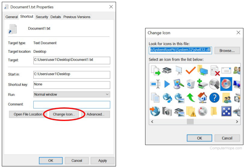Click the Start in field
Viewport: 244px width, 167px height.
[x=72, y=75]
